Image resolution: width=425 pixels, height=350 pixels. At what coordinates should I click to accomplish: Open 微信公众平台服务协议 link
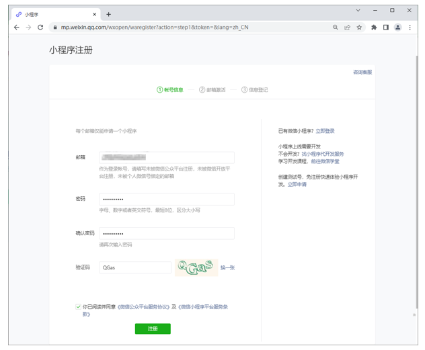144,307
